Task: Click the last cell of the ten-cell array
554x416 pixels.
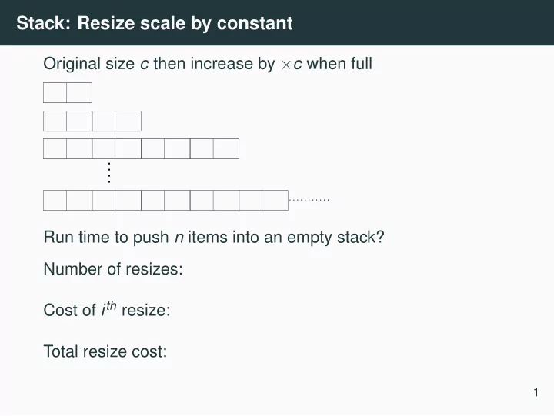Action: click(x=275, y=200)
